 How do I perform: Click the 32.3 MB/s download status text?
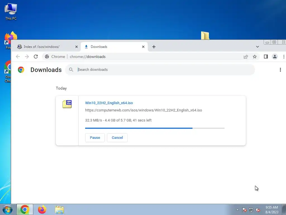coord(118,120)
